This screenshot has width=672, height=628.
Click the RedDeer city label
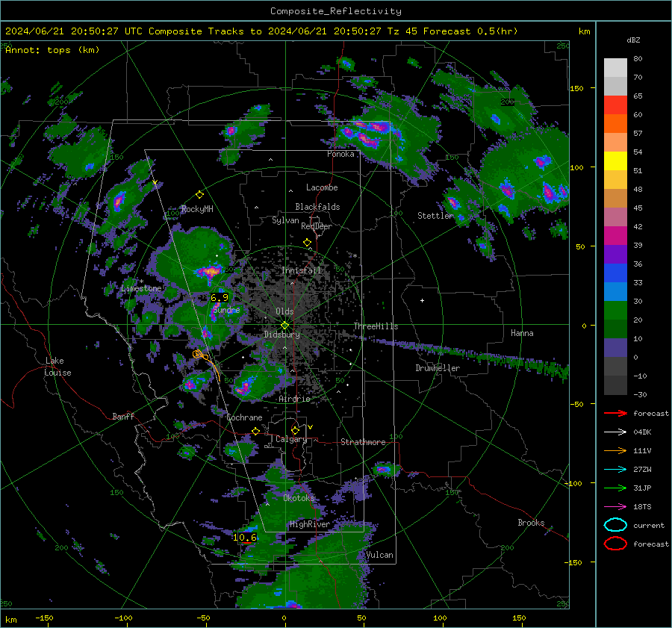coord(317,226)
